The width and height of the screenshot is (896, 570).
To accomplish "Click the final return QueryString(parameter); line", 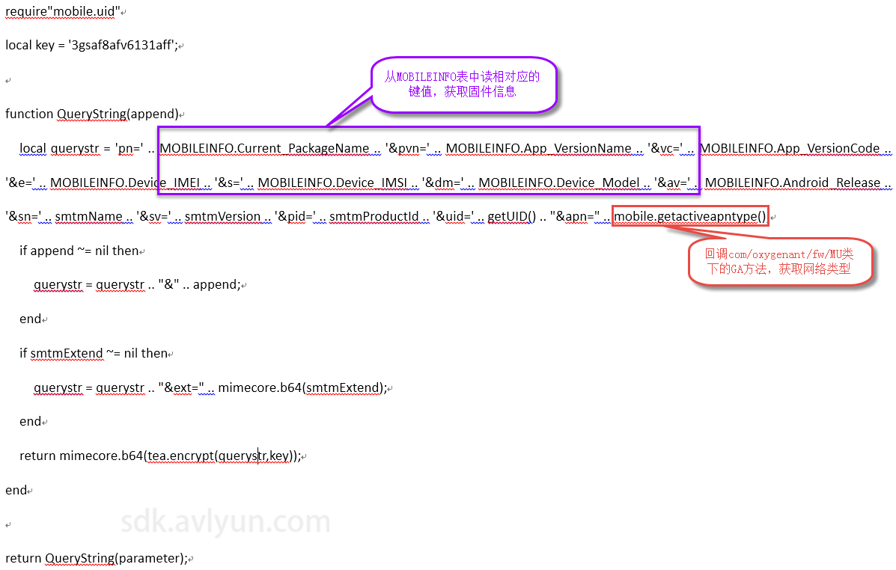I will (x=96, y=558).
